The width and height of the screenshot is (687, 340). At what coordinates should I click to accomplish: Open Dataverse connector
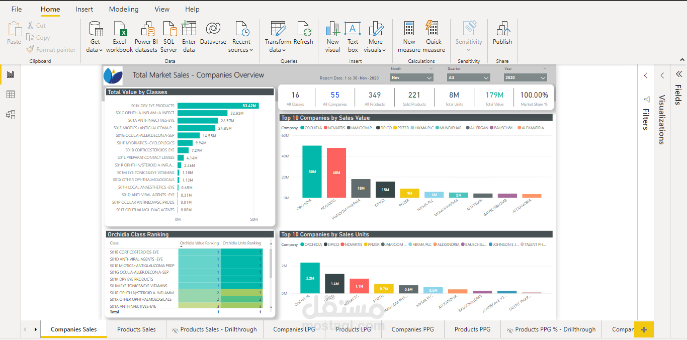(x=213, y=33)
